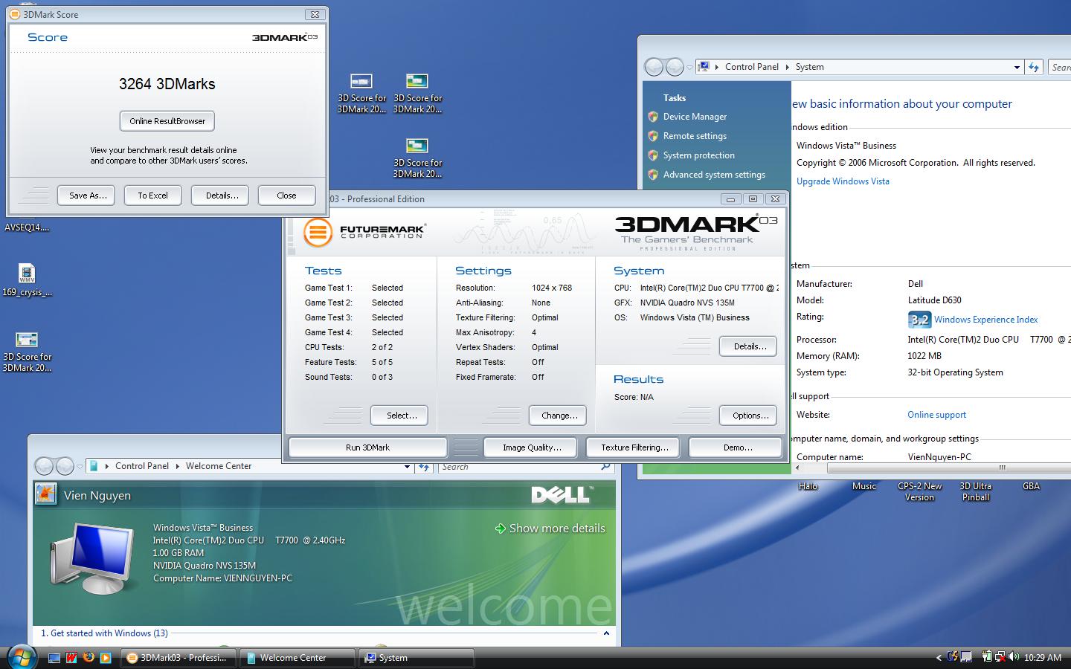Expand Control Panel breadcrumb arrow in System window

(787, 67)
